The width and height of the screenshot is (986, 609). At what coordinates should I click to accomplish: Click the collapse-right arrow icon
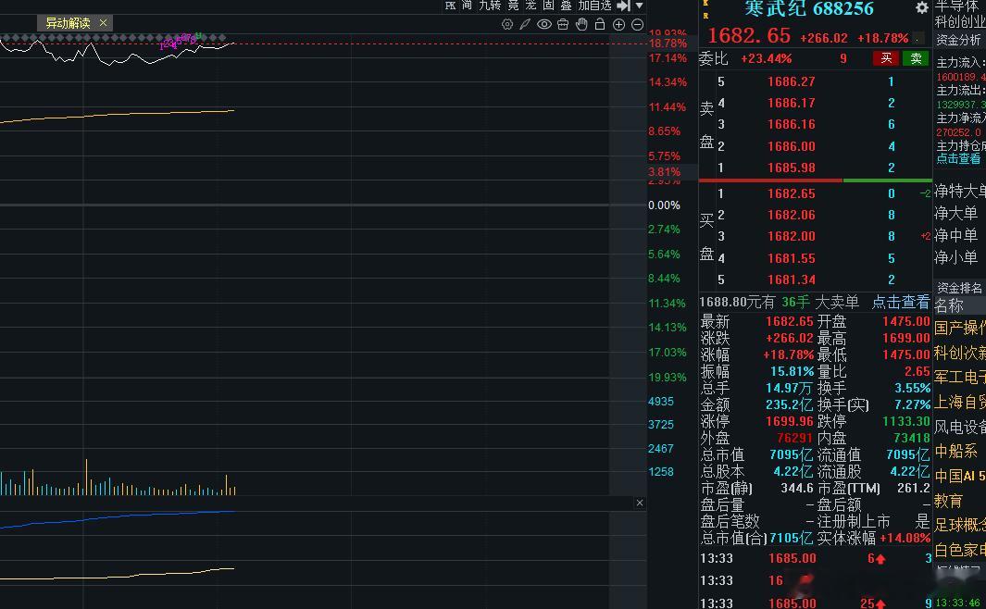[623, 6]
